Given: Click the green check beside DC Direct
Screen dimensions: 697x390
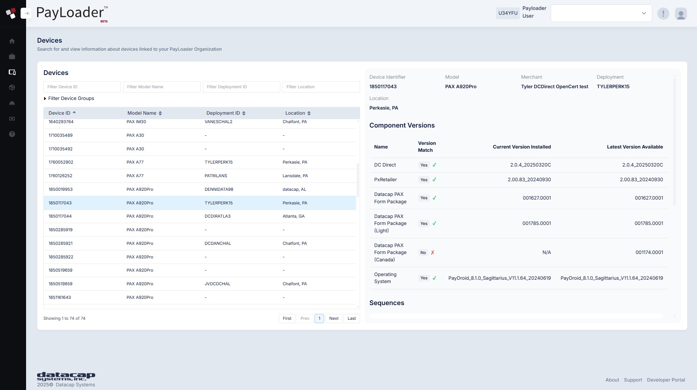Looking at the screenshot, I should coord(434,165).
